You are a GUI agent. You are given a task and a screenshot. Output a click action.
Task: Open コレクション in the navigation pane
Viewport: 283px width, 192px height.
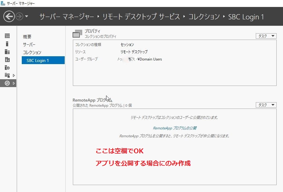(32, 52)
